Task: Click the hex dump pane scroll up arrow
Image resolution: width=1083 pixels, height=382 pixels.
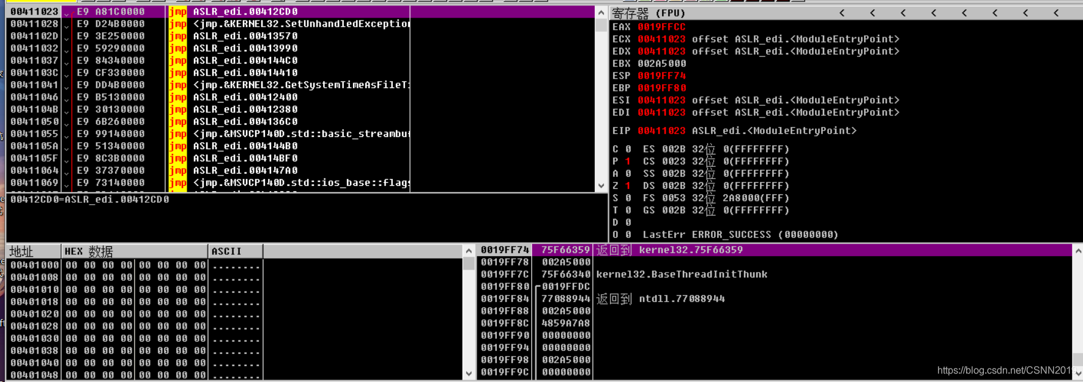Action: tap(469, 251)
